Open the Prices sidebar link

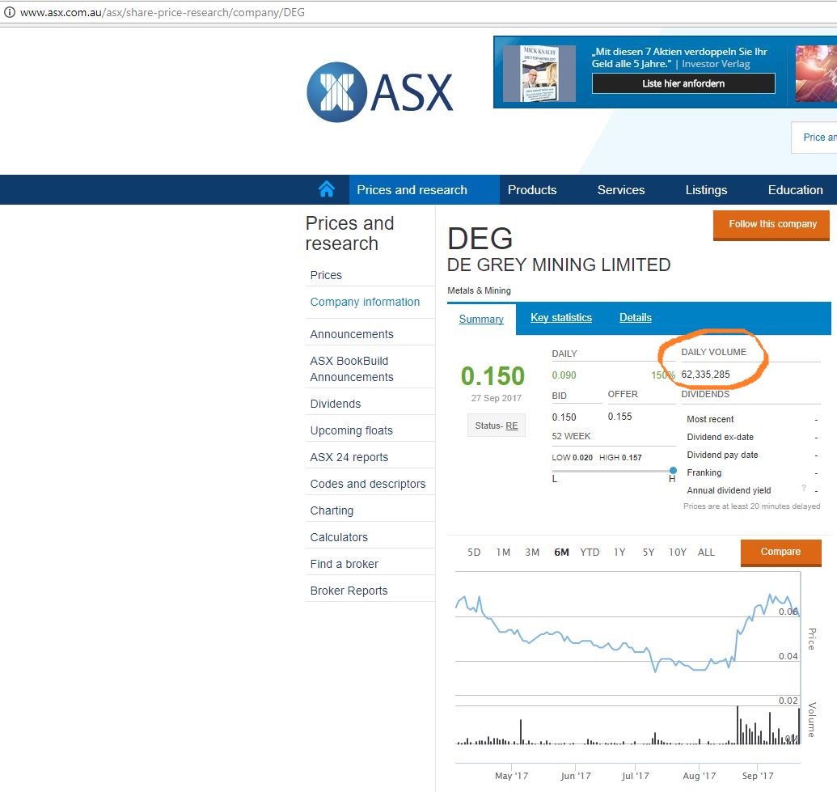(x=326, y=275)
